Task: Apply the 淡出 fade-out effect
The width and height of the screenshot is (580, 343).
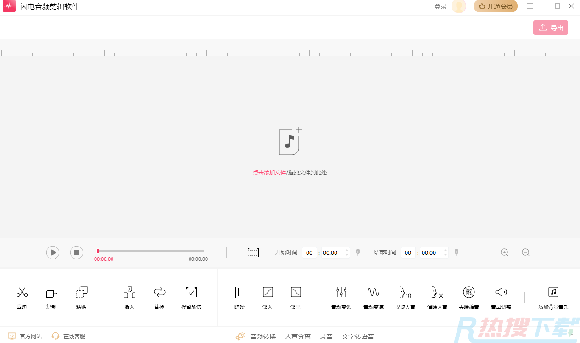Action: click(296, 297)
